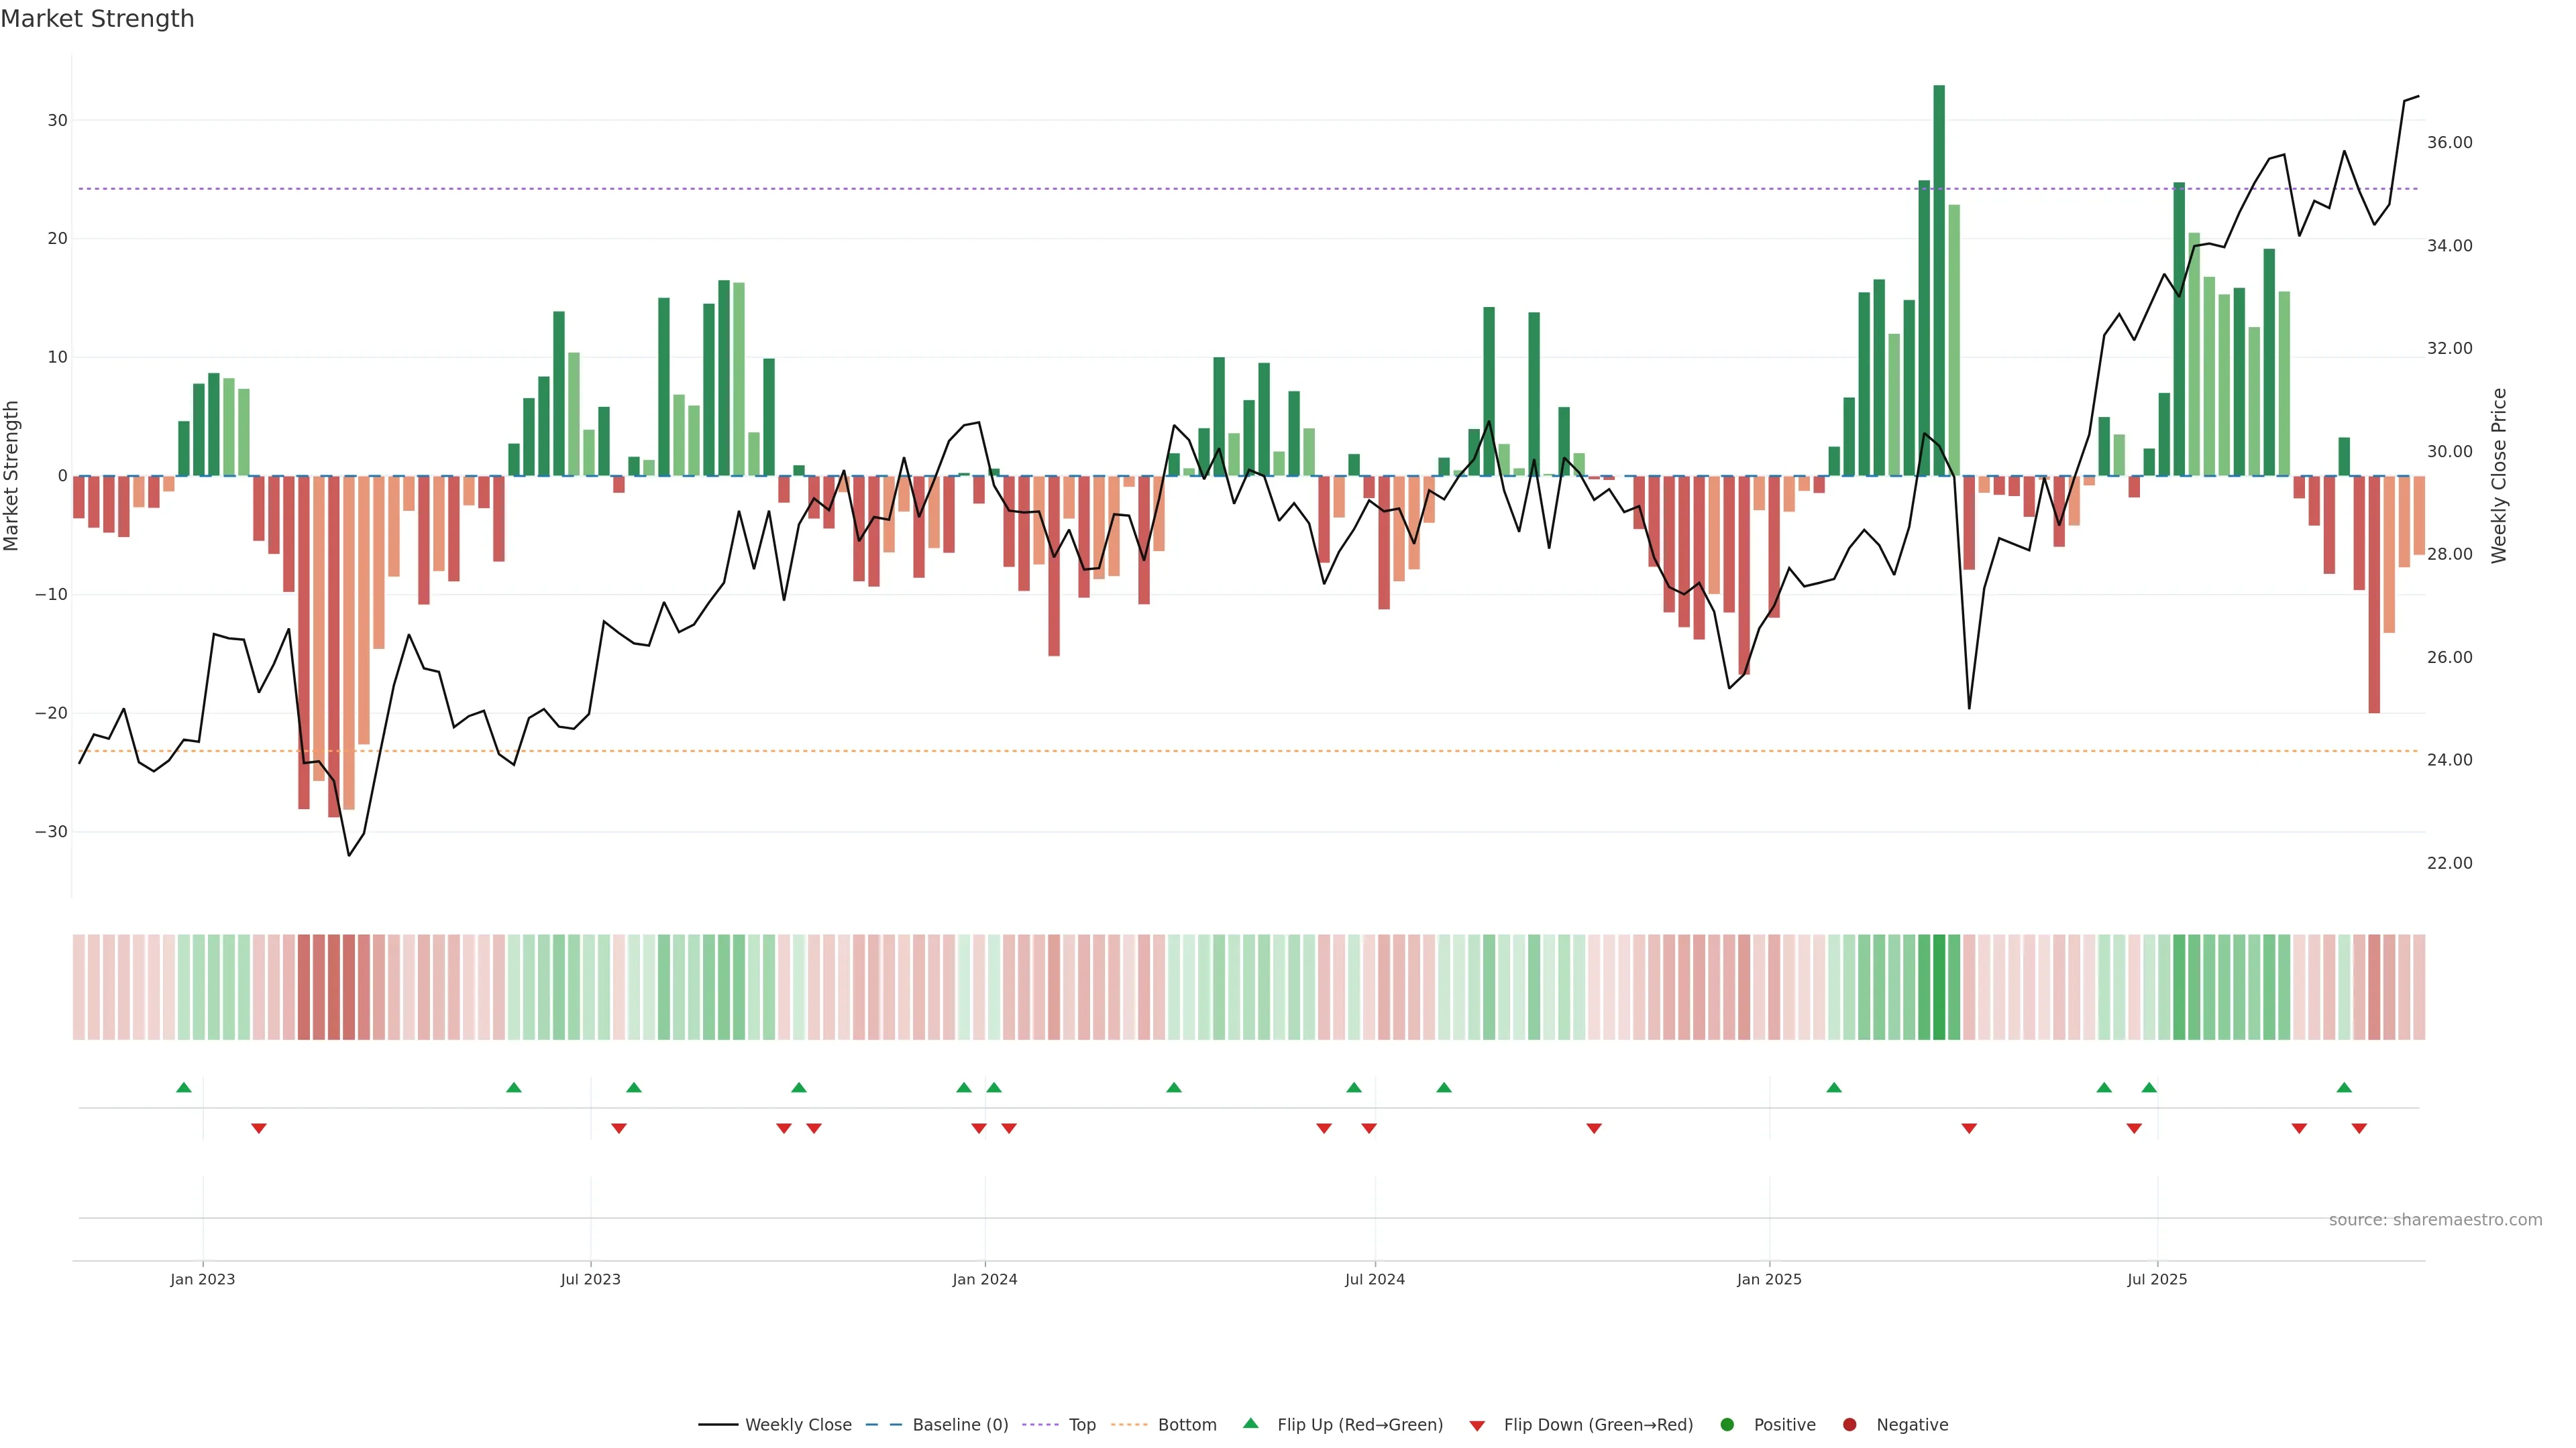Click the Jan 2024 x-axis label
This screenshot has width=2576, height=1448.
[x=984, y=1279]
